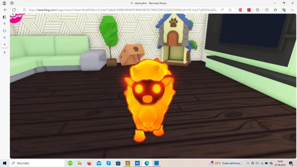Add this page to favorites with star icon
Viewport: 297px width, 167px height.
(x=230, y=10)
